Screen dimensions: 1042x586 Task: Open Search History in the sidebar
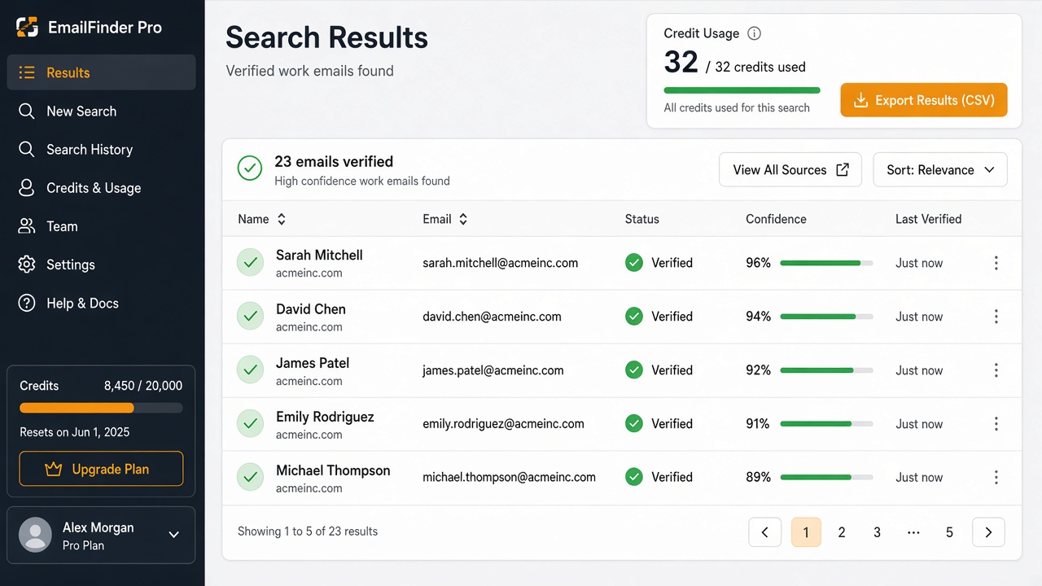(101, 150)
